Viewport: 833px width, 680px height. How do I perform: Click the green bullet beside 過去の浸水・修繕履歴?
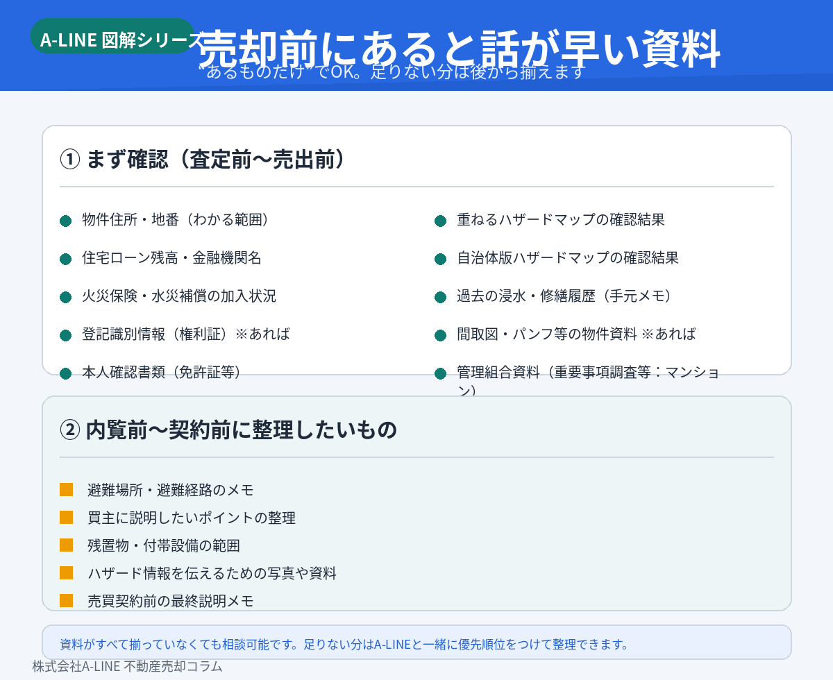pyautogui.click(x=440, y=297)
